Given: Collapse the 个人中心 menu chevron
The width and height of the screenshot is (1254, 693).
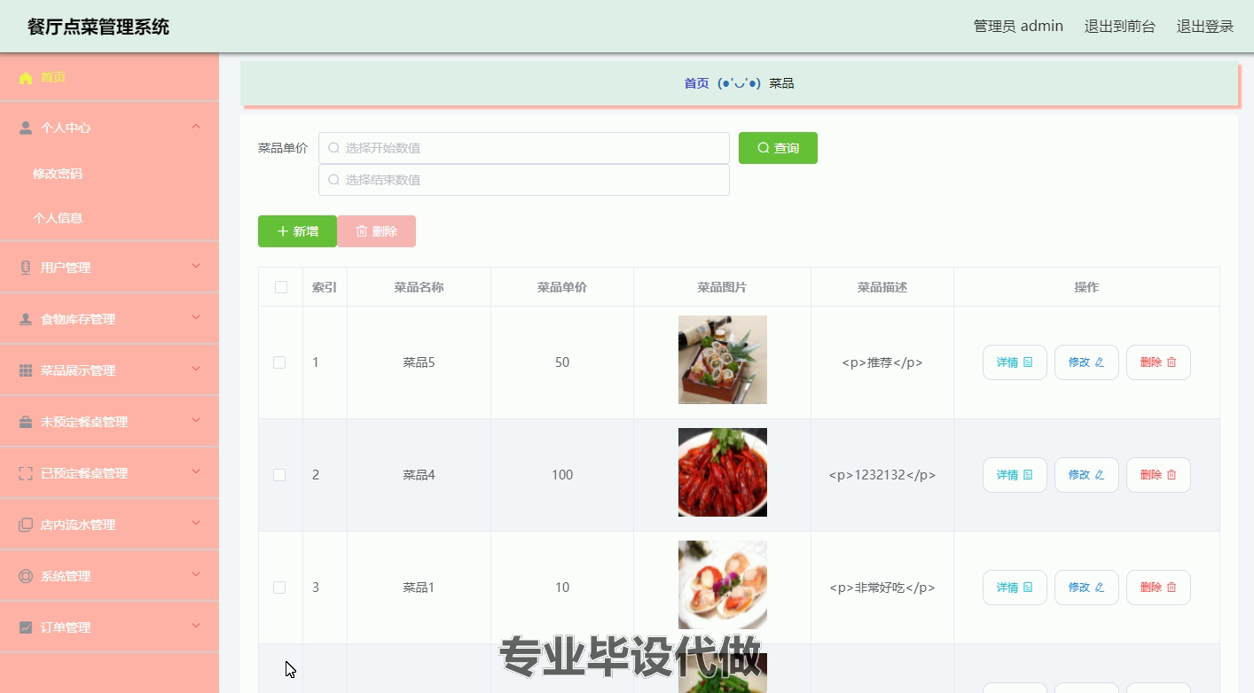Looking at the screenshot, I should coord(196,127).
